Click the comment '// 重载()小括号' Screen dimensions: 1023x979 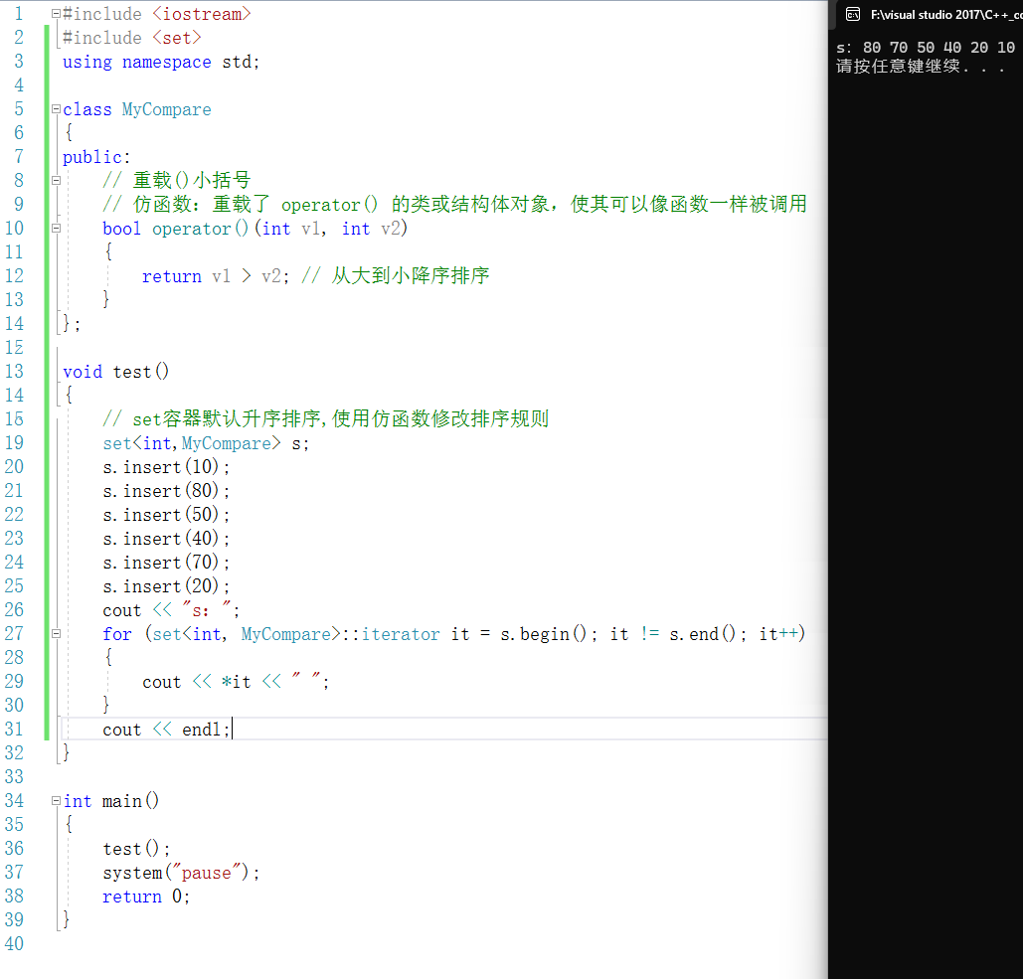coord(177,181)
